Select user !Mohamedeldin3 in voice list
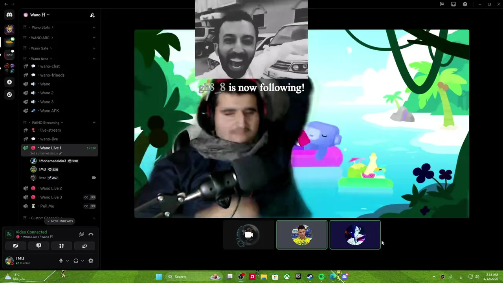The height and width of the screenshot is (283, 503). click(63, 161)
